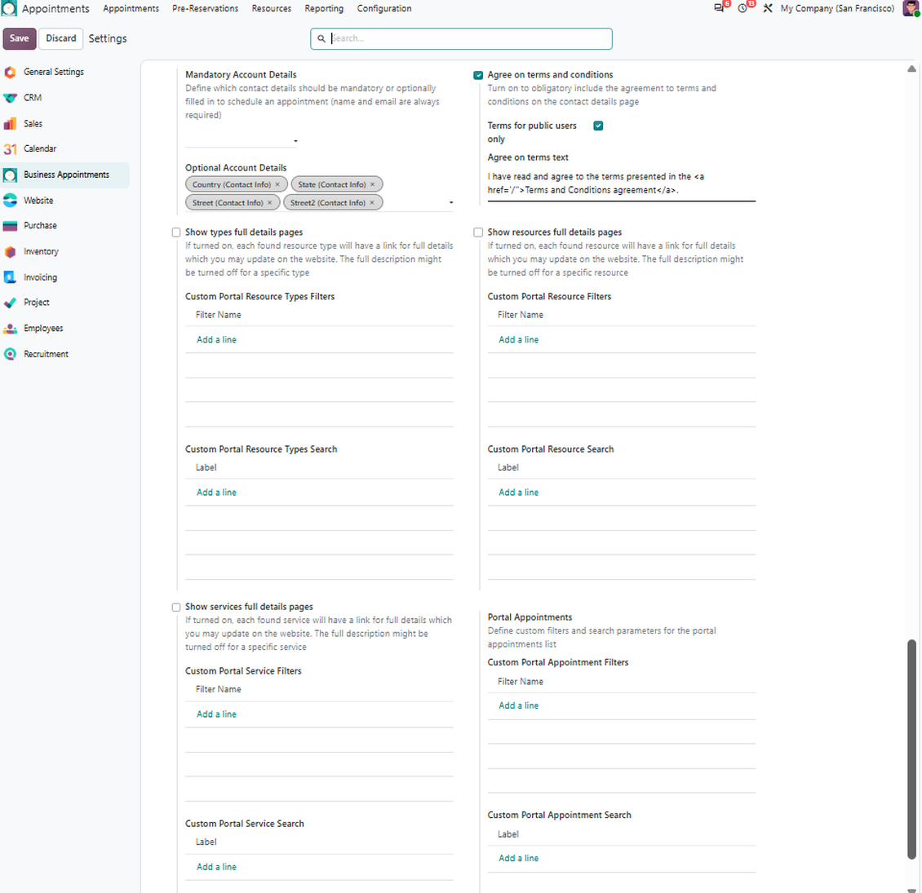Click the Invoicing sidebar icon
922x893 pixels.
10,277
